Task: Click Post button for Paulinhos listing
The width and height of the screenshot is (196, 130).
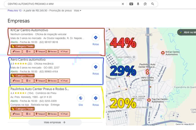Action: click(x=64, y=114)
